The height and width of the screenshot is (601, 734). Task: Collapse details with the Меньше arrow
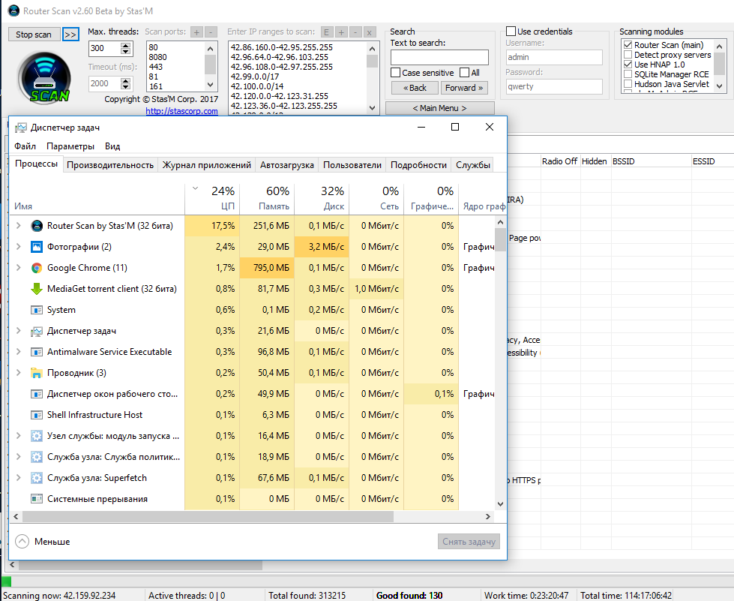coord(22,541)
